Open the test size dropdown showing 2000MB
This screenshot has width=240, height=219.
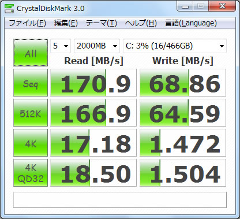tap(97, 46)
